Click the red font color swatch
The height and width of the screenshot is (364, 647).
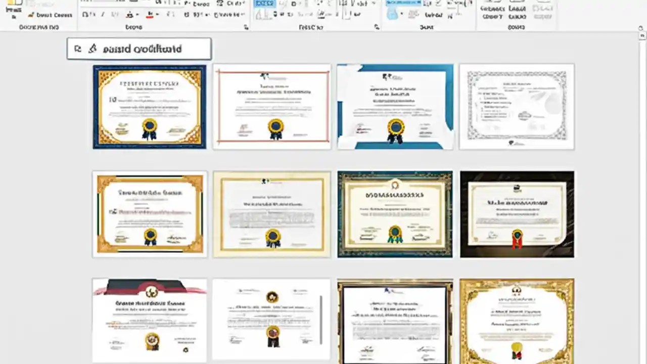pos(150,14)
